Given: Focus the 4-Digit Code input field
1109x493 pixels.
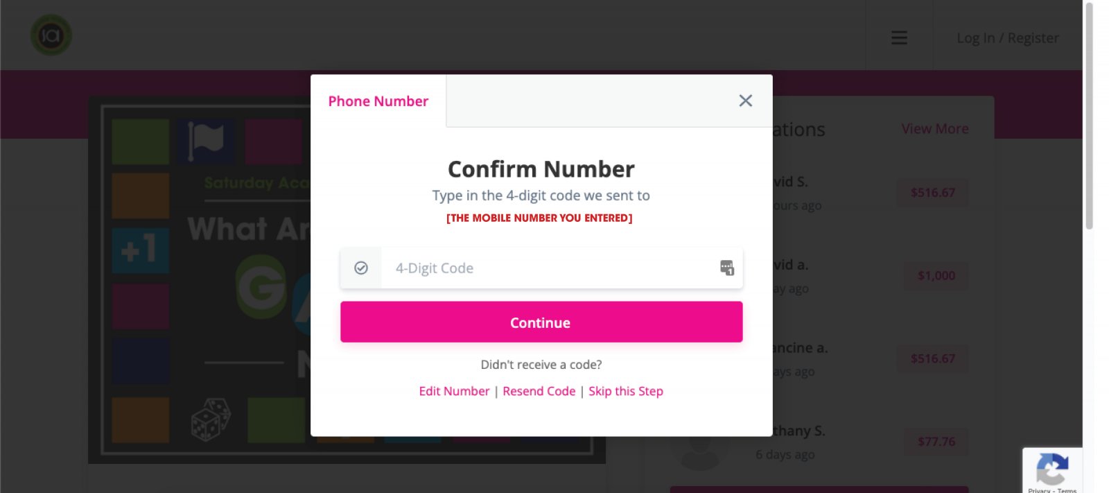Looking at the screenshot, I should click(x=541, y=268).
